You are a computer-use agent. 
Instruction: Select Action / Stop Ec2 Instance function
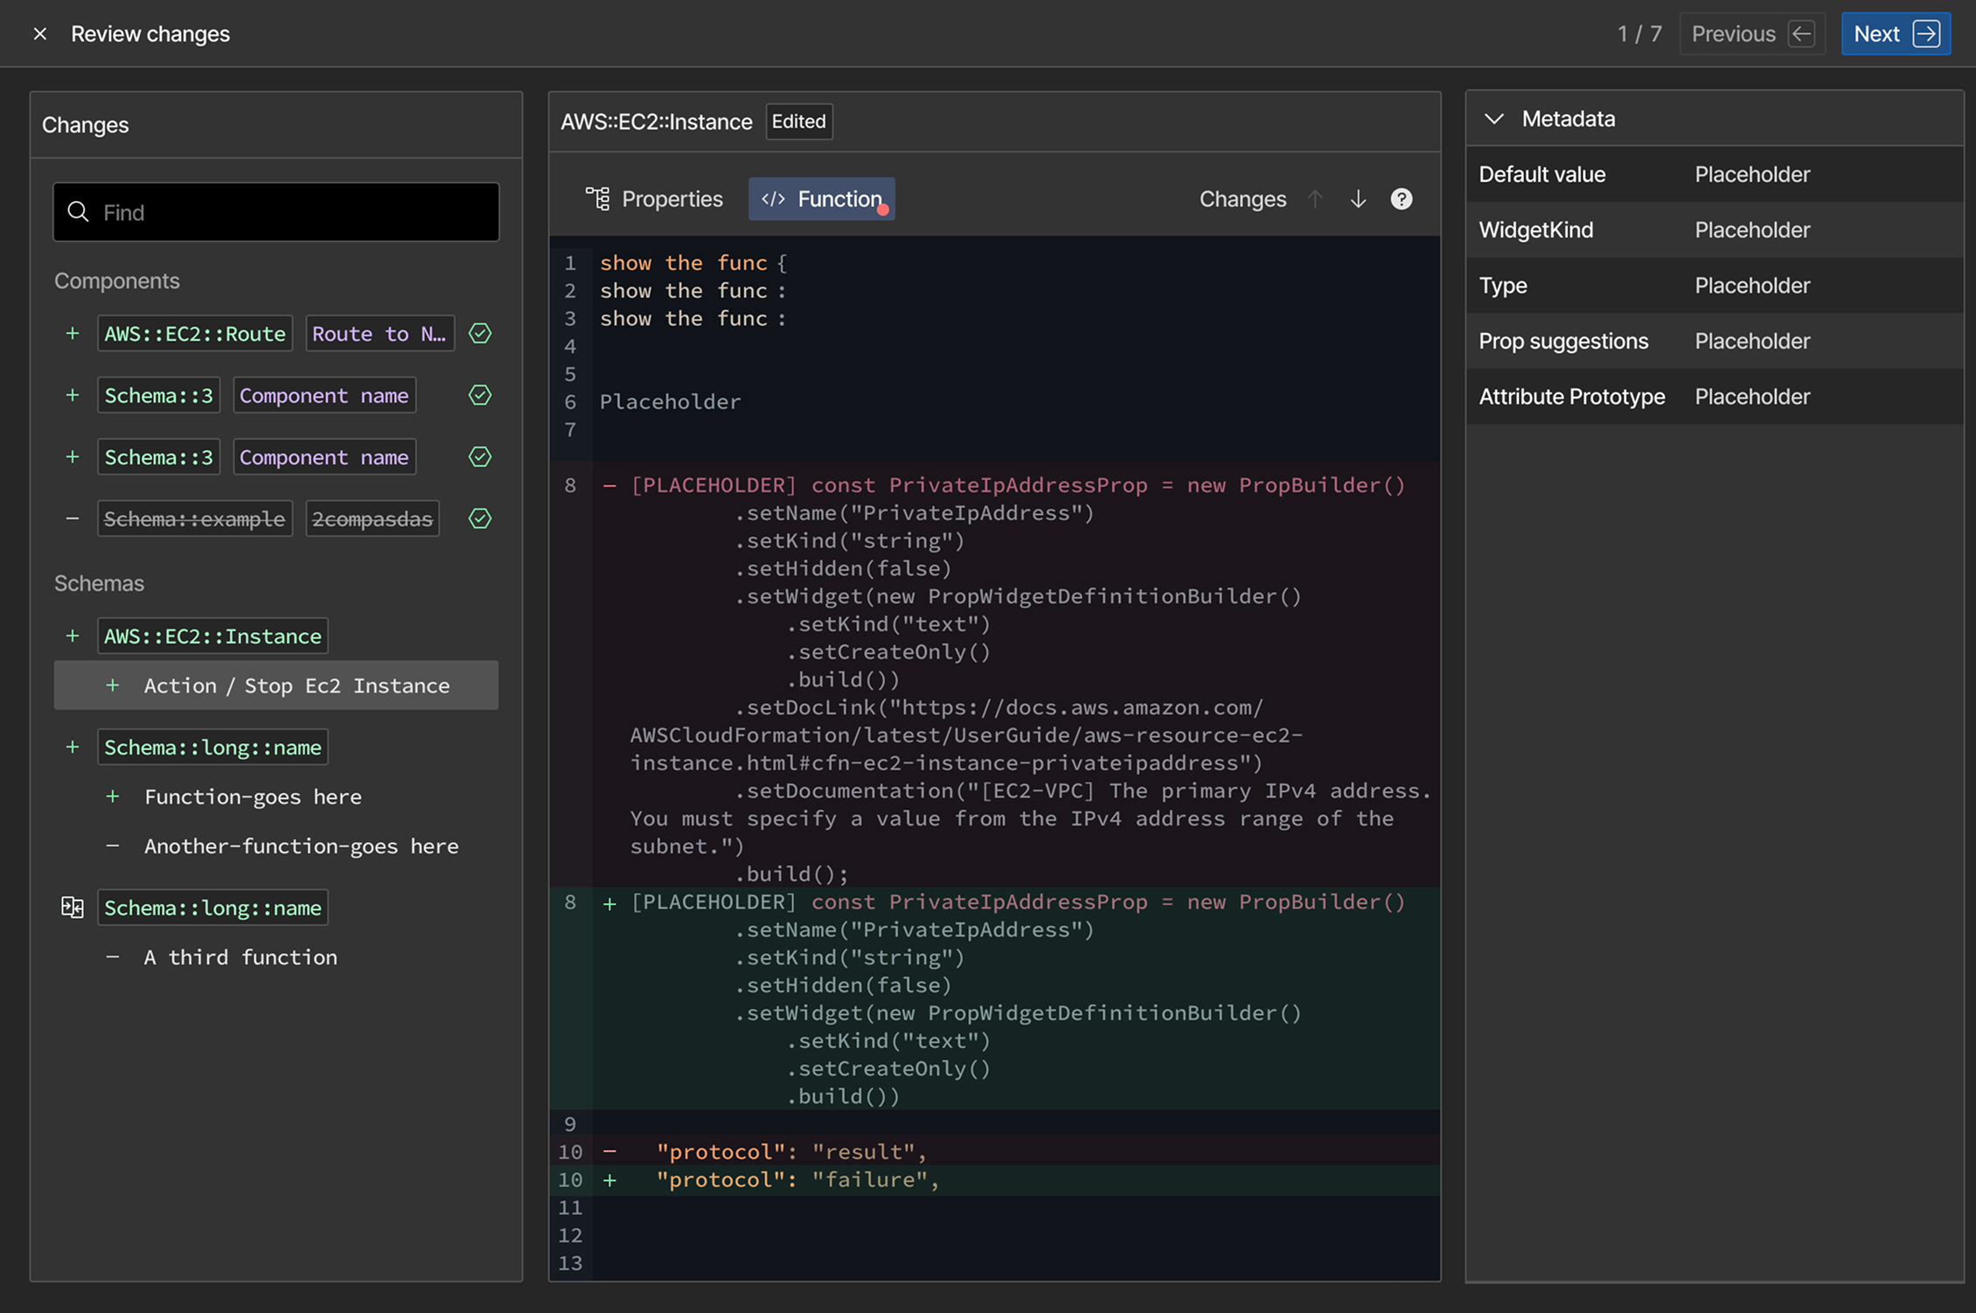pos(276,685)
